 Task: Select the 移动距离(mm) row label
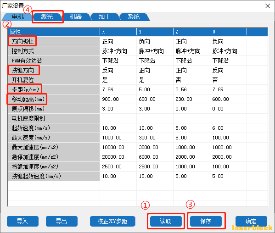54,99
